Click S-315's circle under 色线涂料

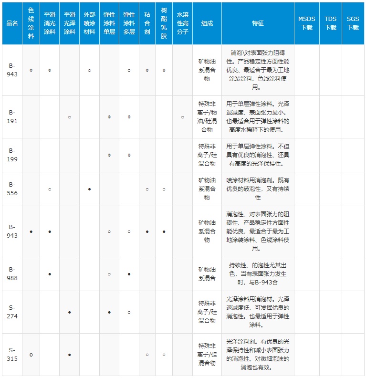click(31, 355)
